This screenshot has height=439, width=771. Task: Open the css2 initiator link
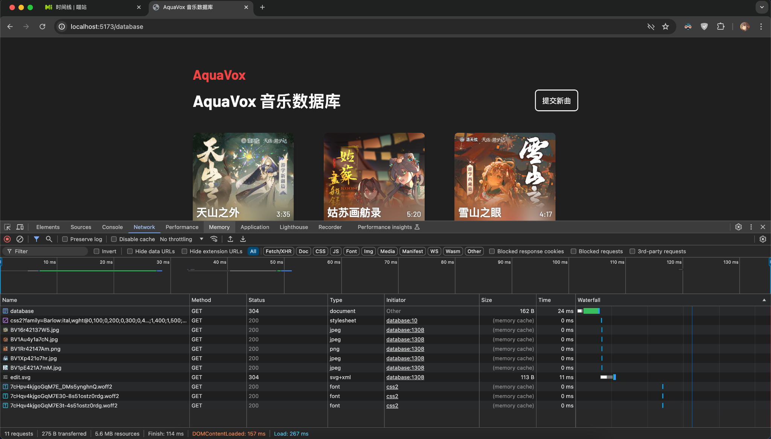(393, 386)
